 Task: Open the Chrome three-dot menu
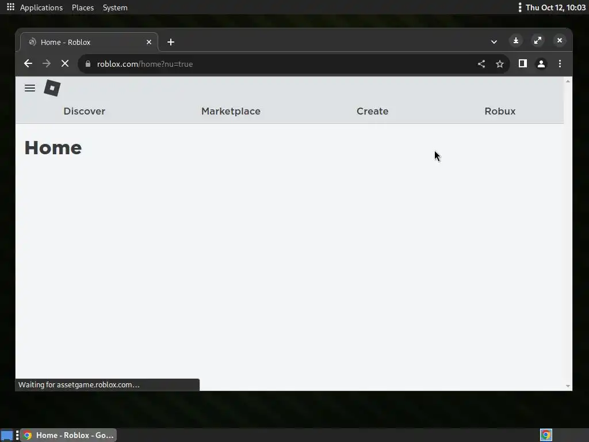click(560, 63)
